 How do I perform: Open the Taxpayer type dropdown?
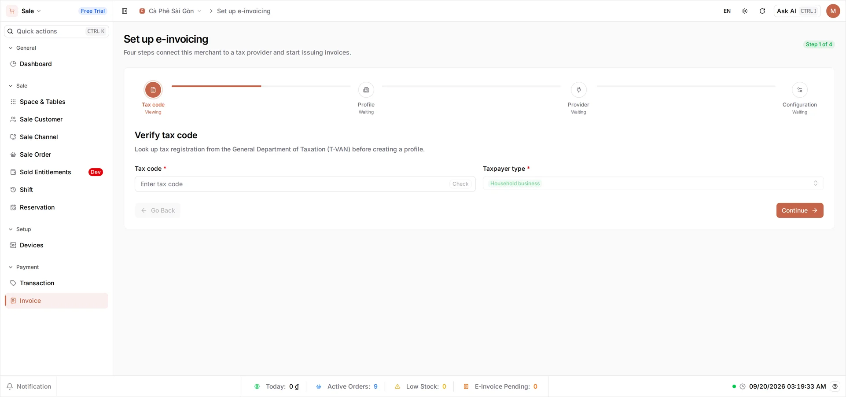tap(653, 184)
